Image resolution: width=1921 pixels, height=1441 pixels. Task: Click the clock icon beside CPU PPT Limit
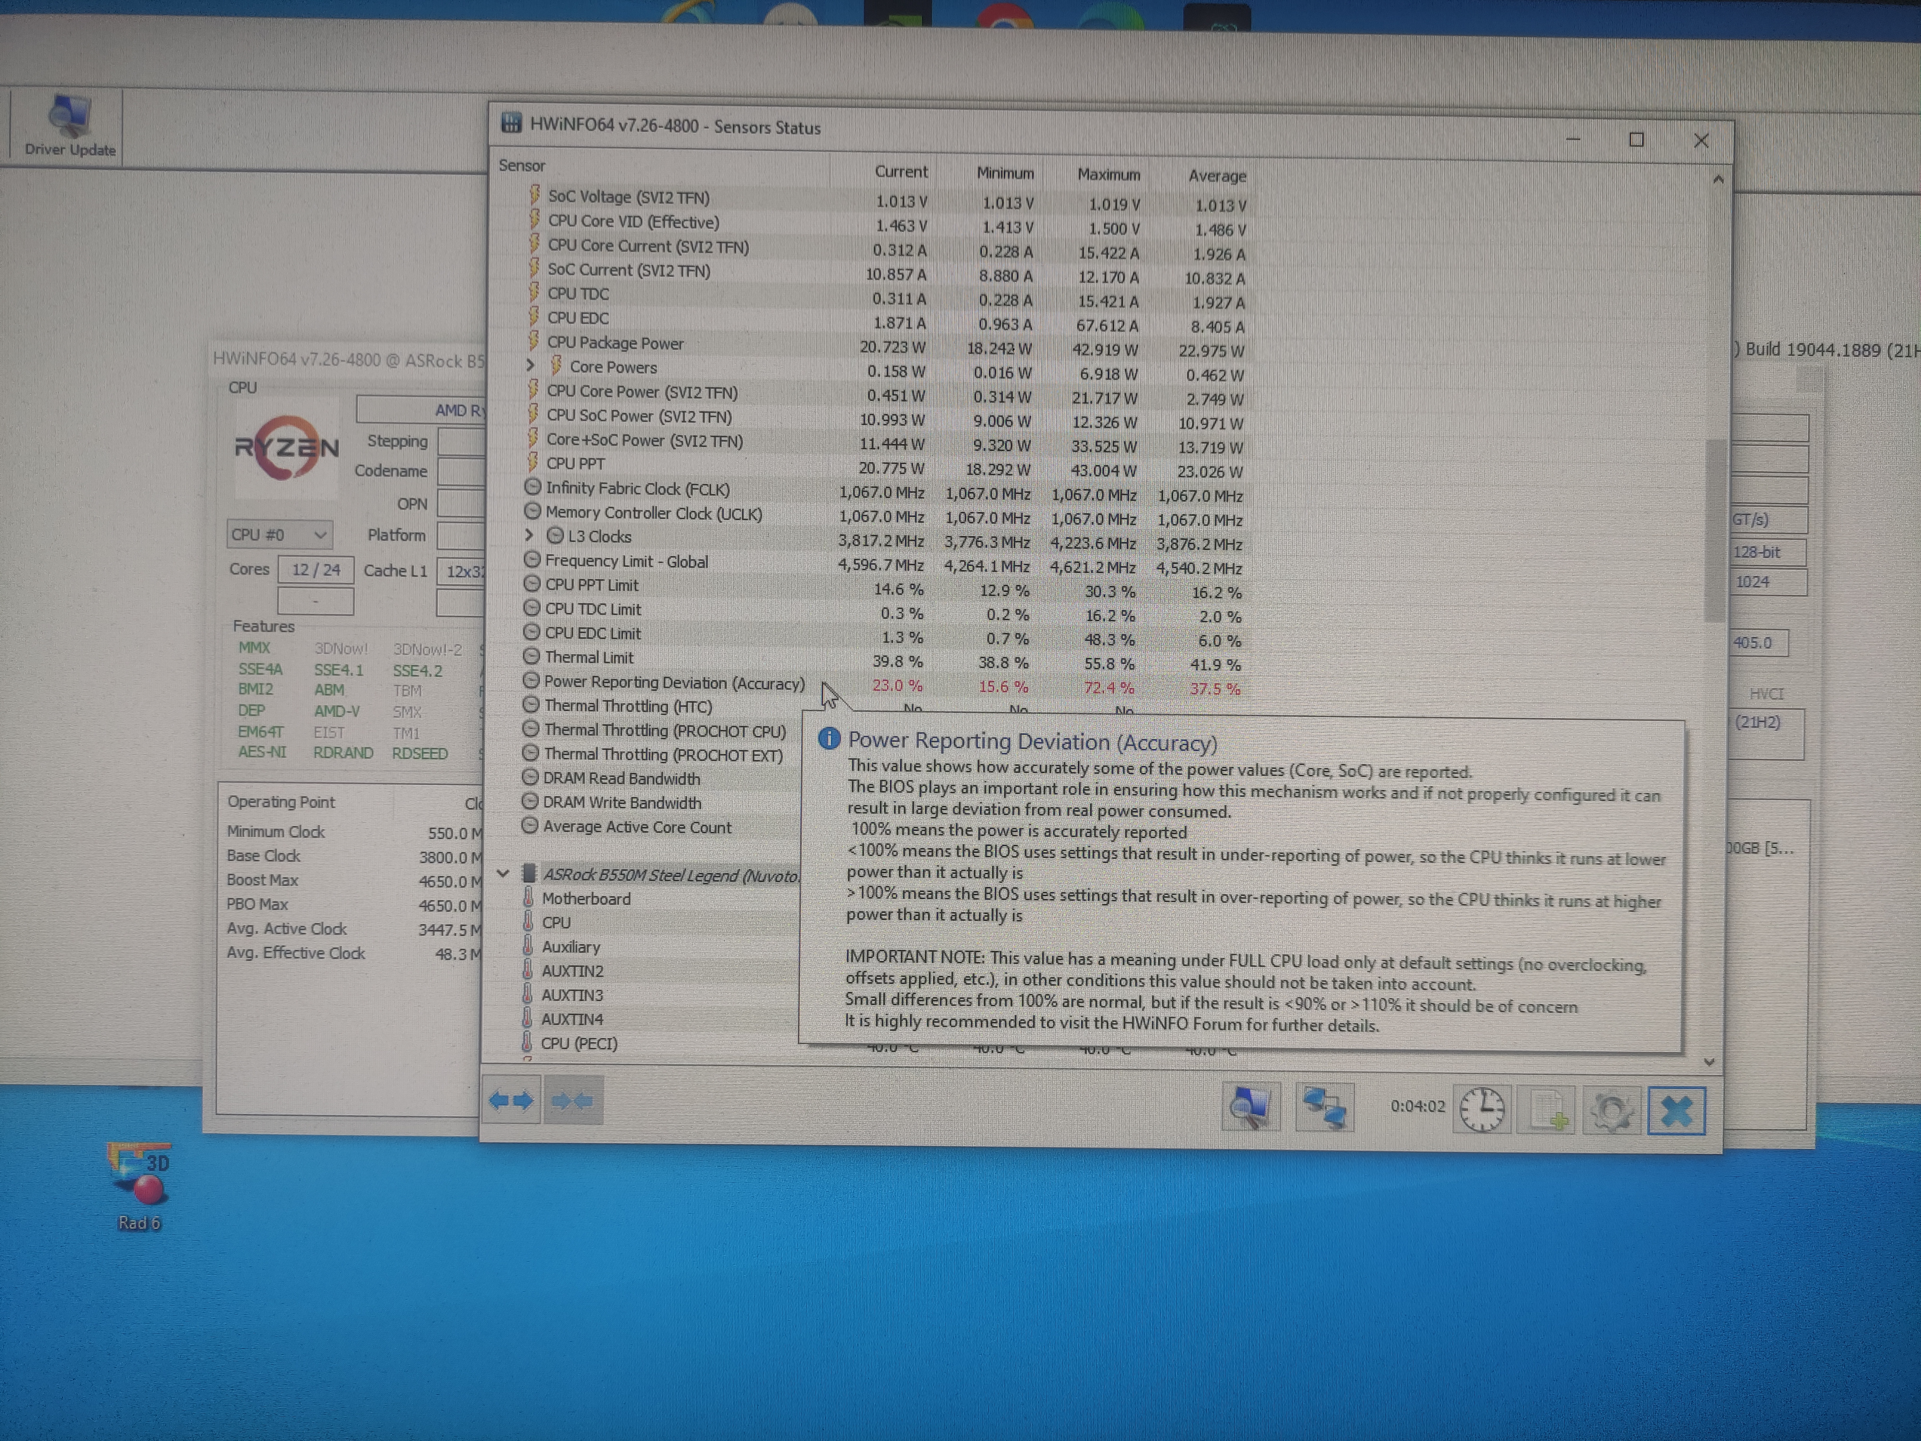pos(532,584)
